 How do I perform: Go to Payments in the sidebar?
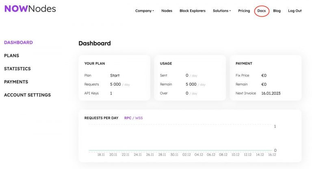tap(16, 82)
